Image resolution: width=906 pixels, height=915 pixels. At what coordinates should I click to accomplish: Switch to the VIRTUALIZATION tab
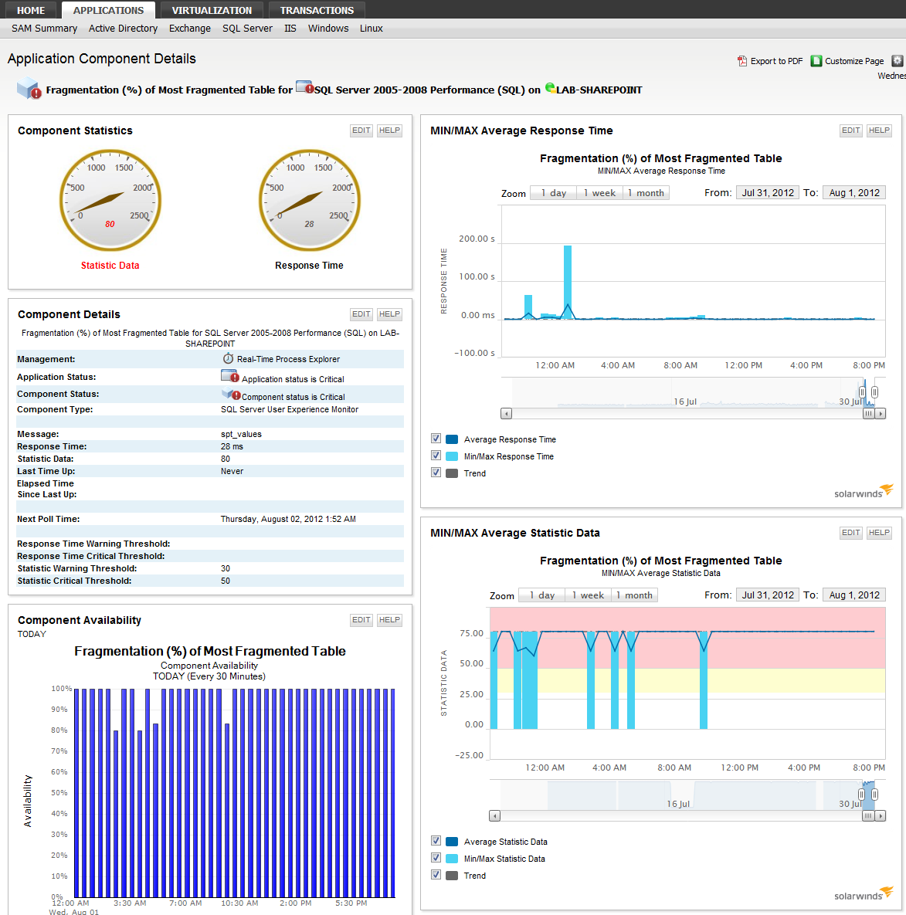click(212, 10)
